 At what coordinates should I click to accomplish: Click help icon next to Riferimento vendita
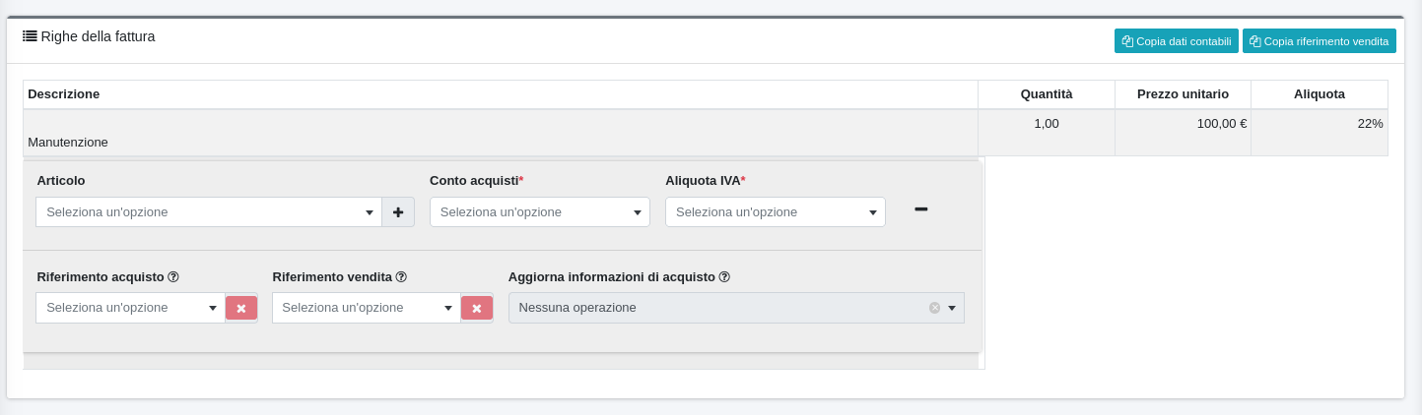coord(401,277)
